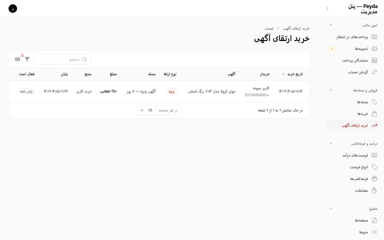384x240 pixels.
Task: Open the per-page count dropdown
Action: [x=146, y=110]
